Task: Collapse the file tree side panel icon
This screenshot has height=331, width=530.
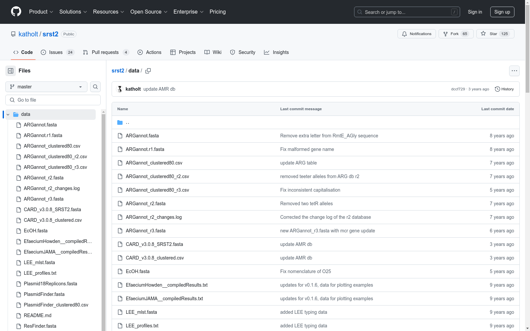Action: [11, 71]
